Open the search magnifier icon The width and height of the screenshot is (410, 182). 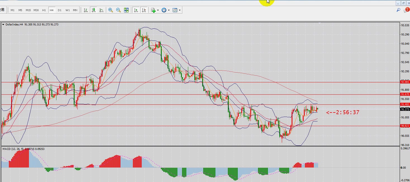tap(399, 10)
